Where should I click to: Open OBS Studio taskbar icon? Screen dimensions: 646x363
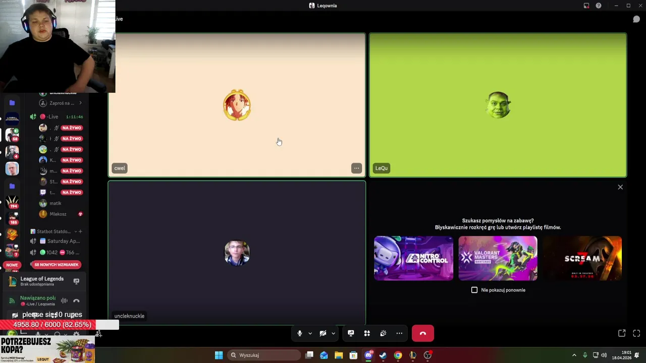point(427,355)
